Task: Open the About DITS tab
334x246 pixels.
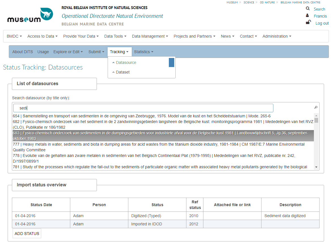Action: coord(23,52)
